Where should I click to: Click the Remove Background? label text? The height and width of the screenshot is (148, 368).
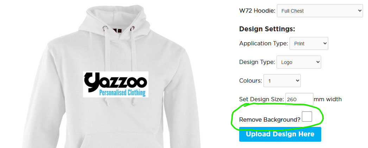click(269, 120)
